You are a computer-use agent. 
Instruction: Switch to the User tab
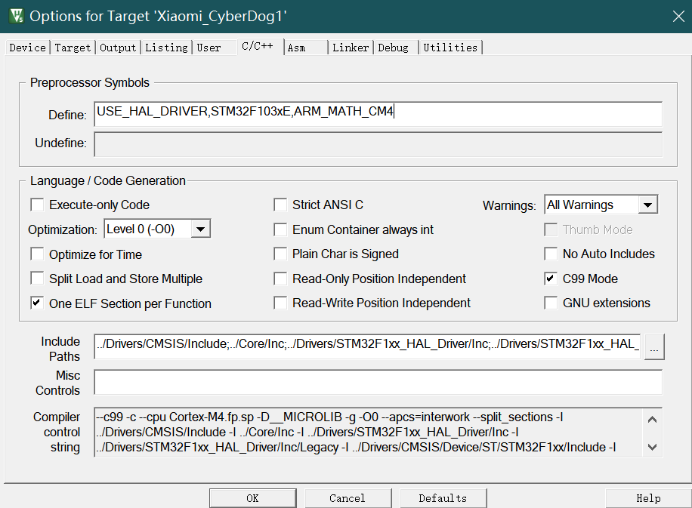tap(209, 48)
